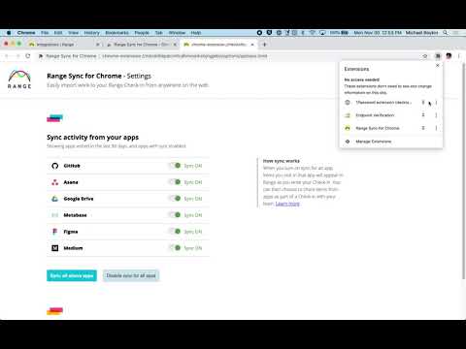Viewport: 466px width, 349px height.
Task: Click the 1Password icon in the Extensions popup
Action: pos(348,103)
